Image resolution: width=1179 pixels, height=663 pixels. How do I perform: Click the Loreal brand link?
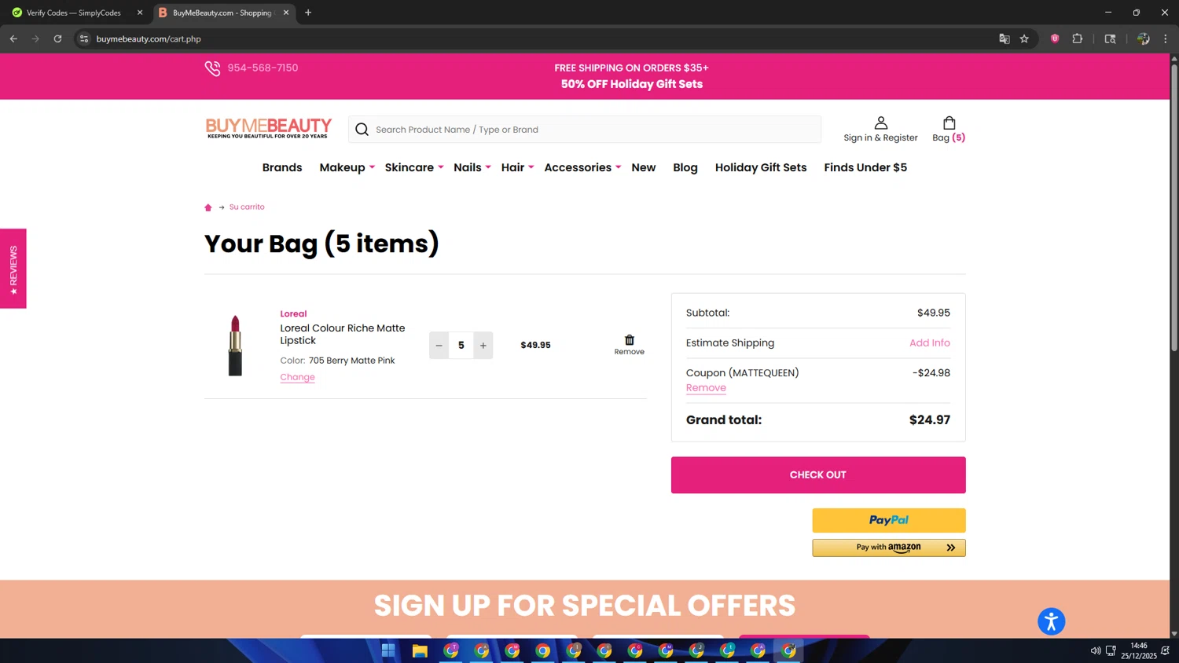click(293, 313)
